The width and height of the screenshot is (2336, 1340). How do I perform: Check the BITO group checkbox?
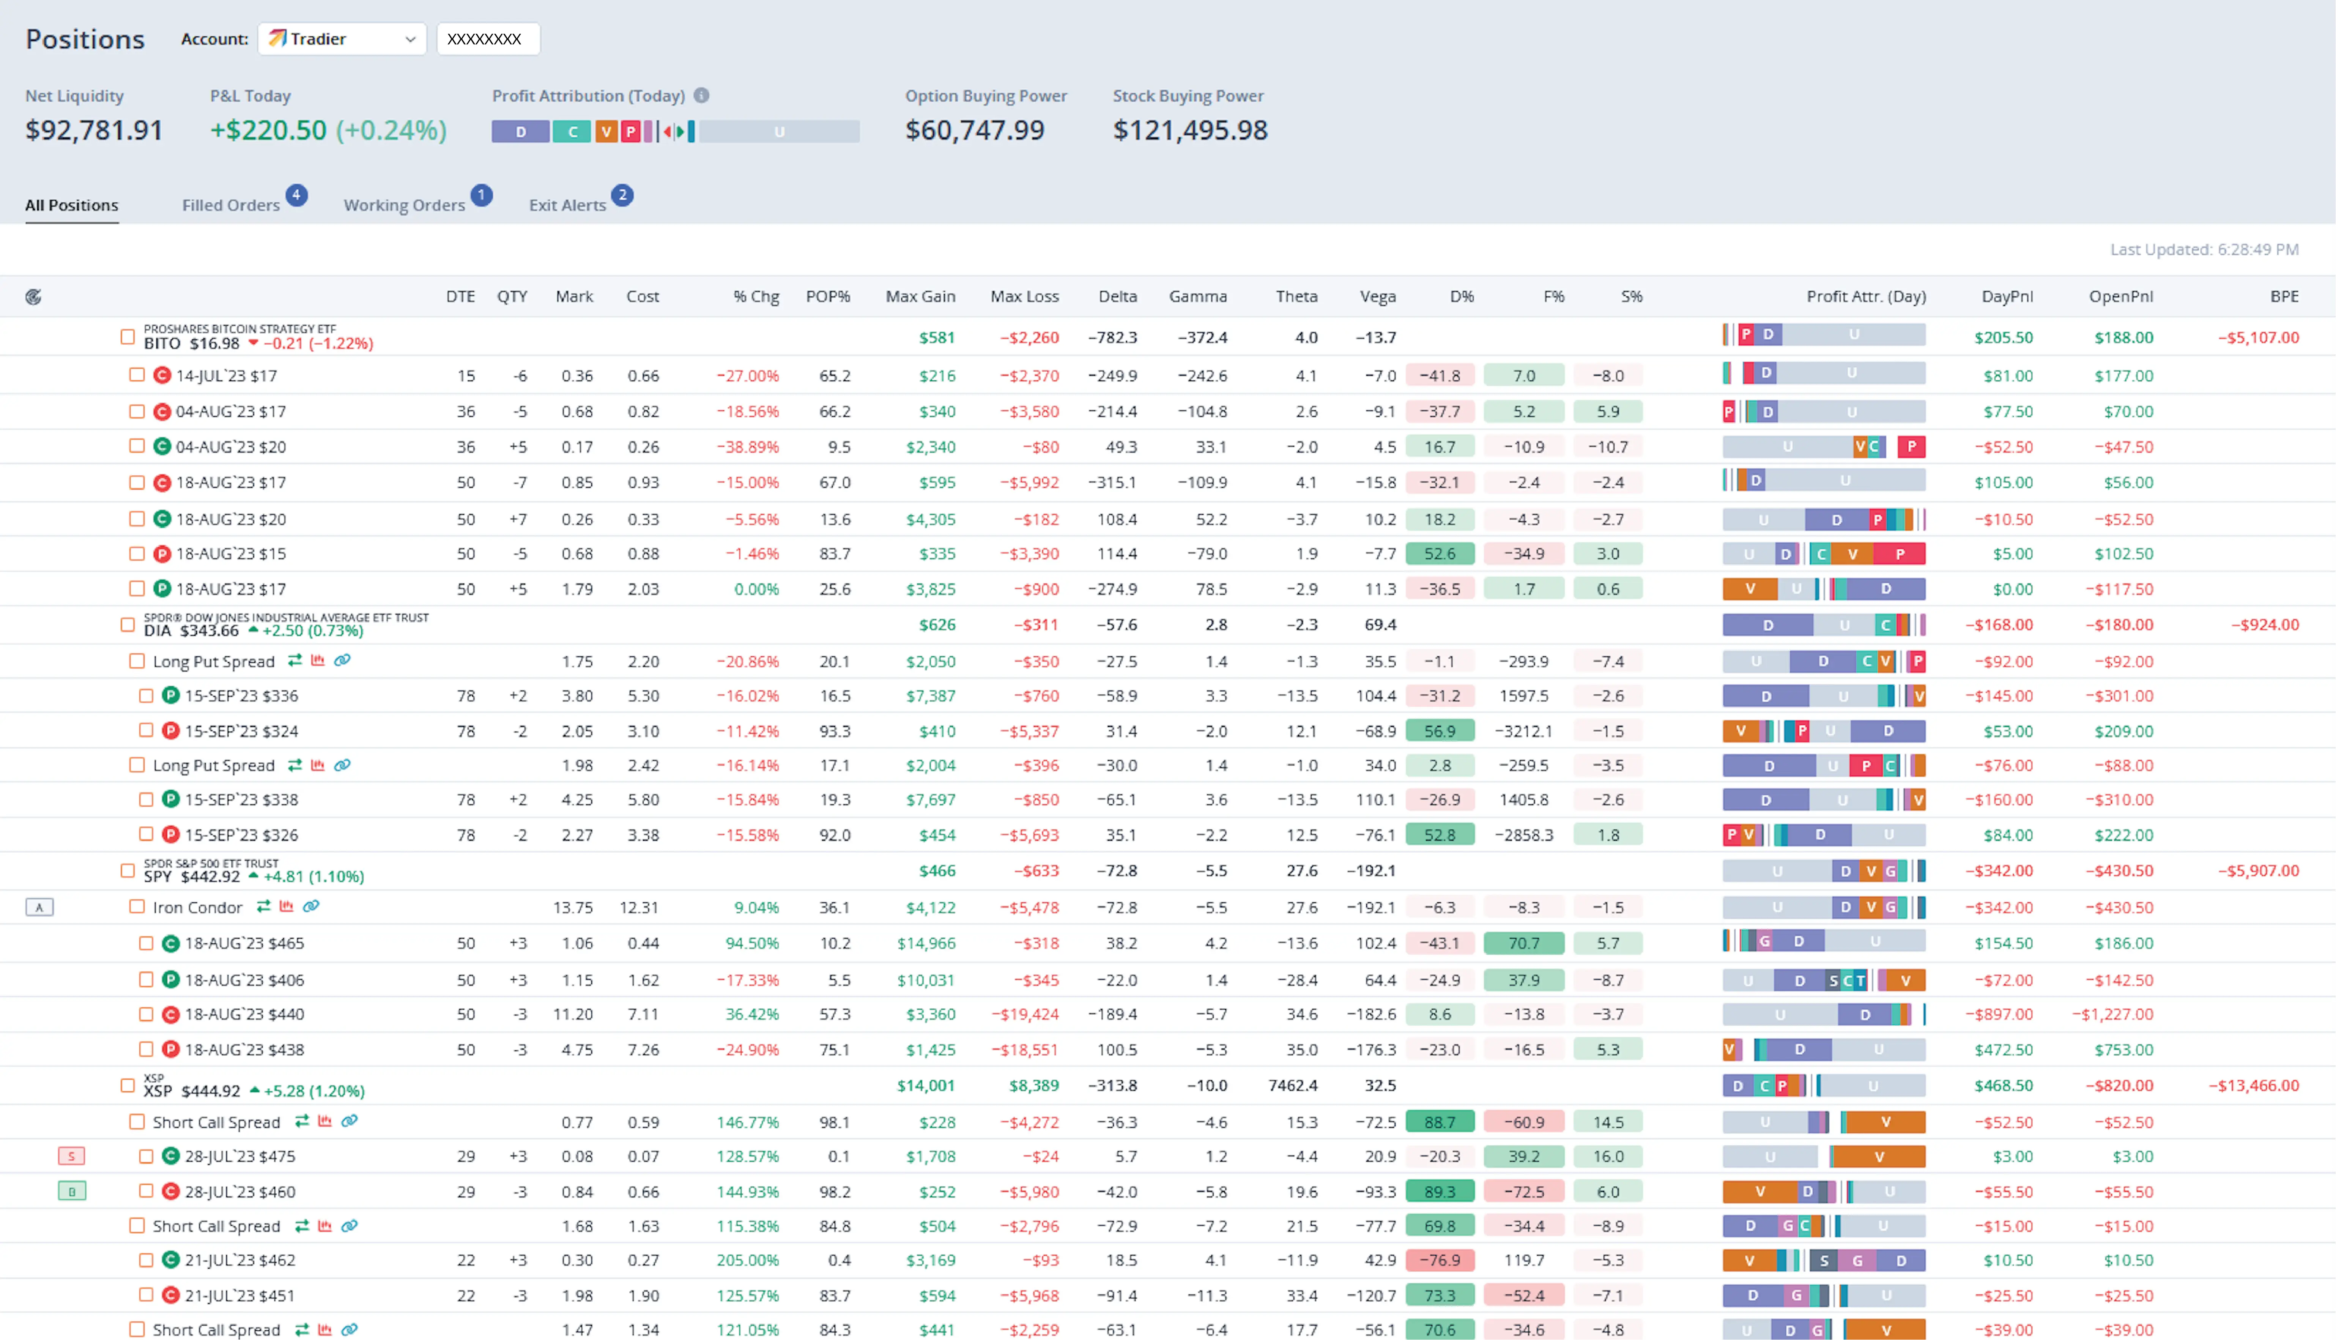click(x=128, y=337)
